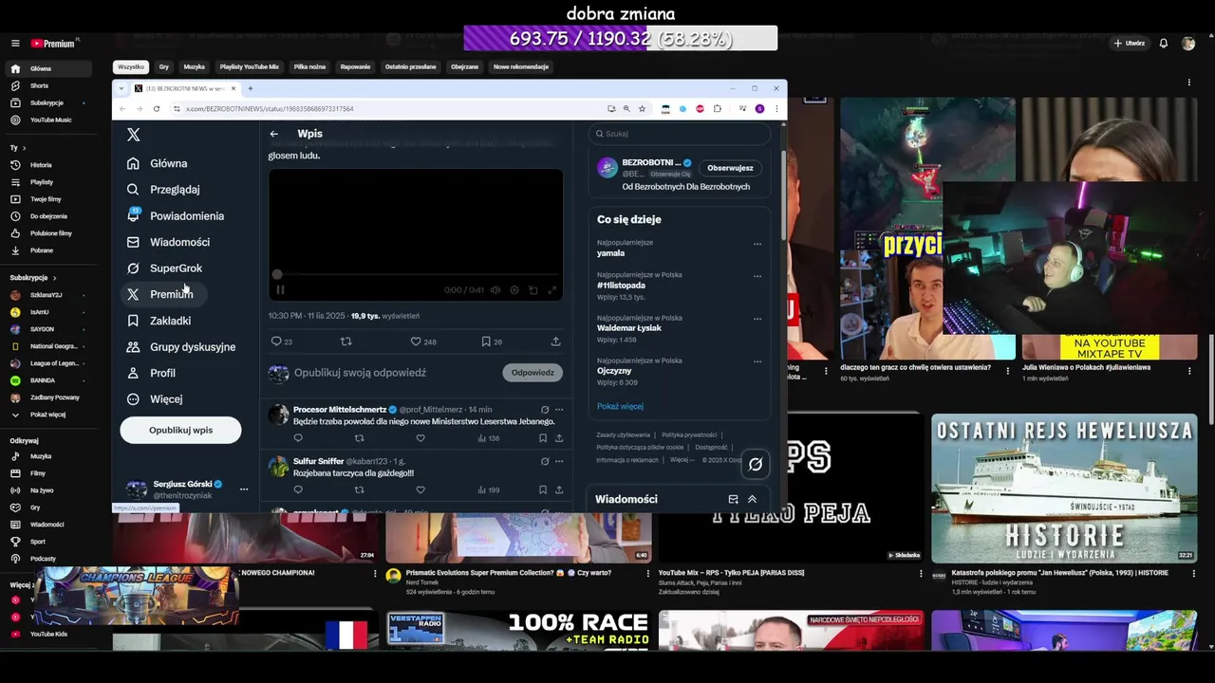The width and height of the screenshot is (1215, 683).
Task: Pause the playing video in the post
Action: click(280, 290)
